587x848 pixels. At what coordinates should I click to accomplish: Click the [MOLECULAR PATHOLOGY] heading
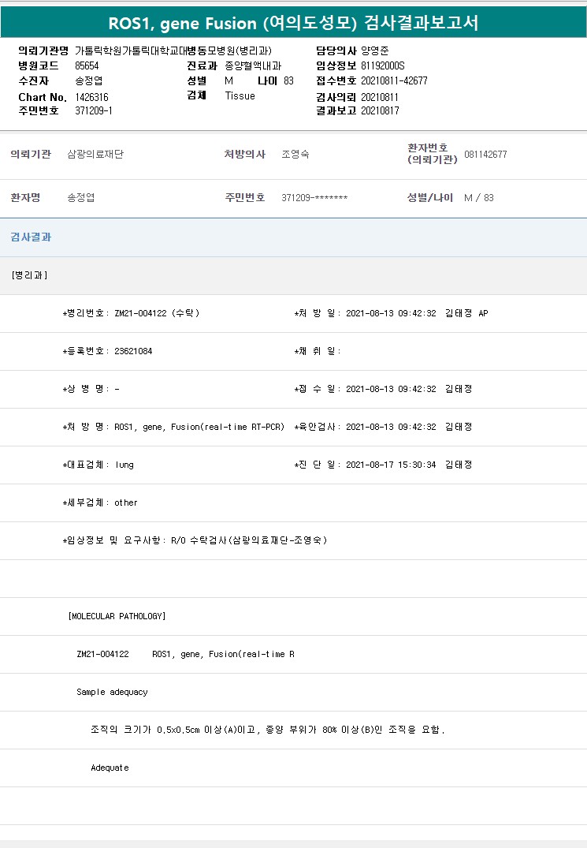(117, 616)
